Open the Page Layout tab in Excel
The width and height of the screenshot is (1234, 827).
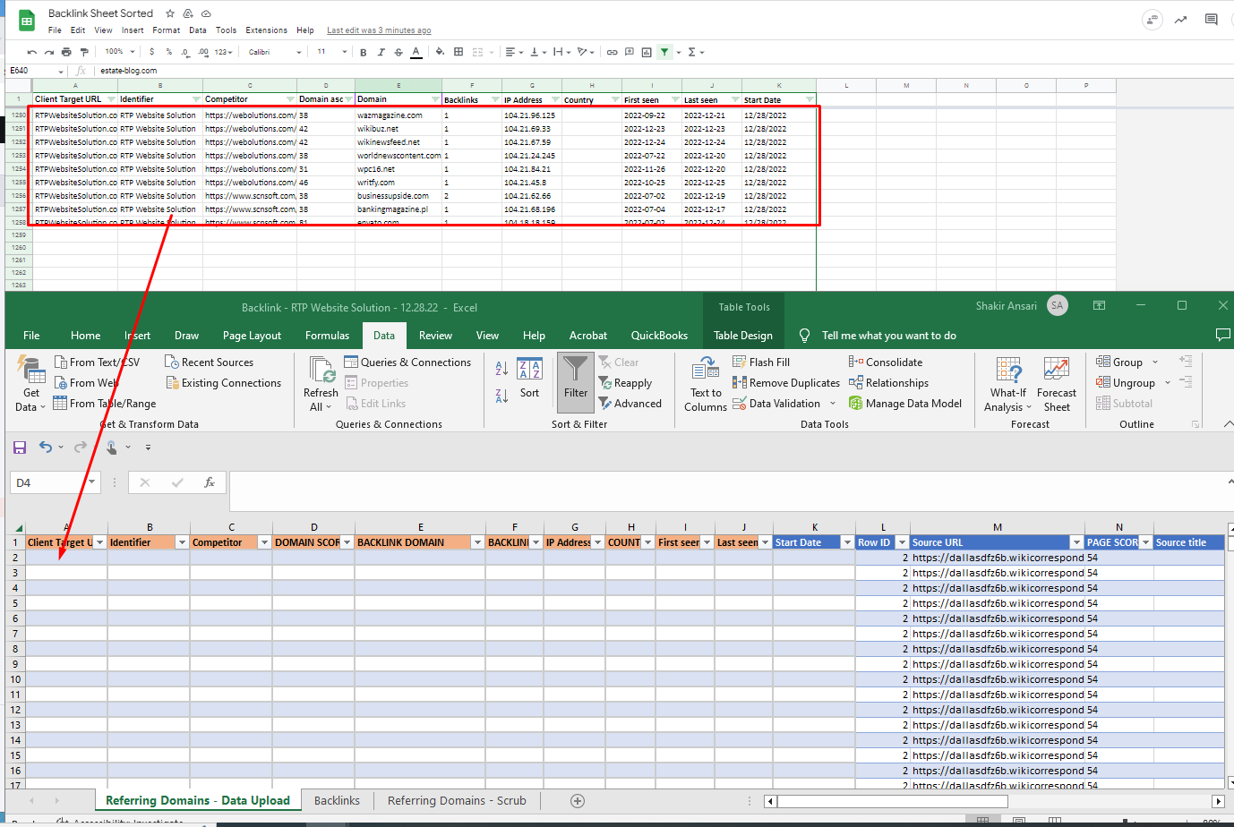pyautogui.click(x=252, y=336)
